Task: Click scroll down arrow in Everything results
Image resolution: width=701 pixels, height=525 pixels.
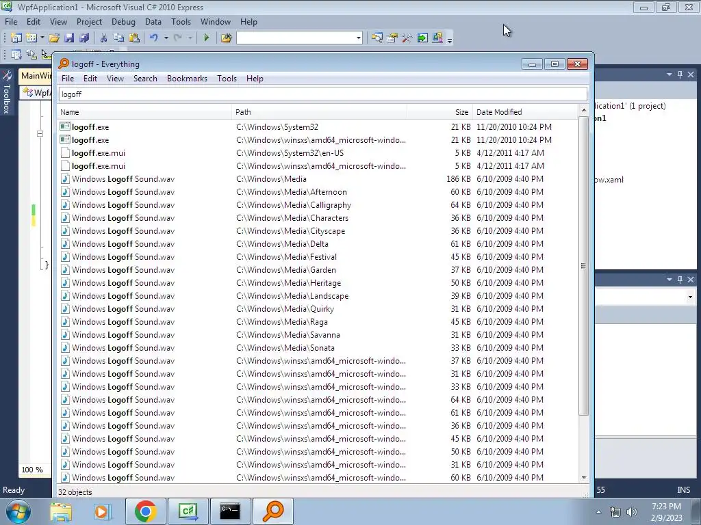Action: coord(583,478)
